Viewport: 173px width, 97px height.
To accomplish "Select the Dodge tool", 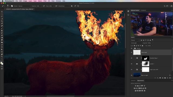I will point(2,42).
